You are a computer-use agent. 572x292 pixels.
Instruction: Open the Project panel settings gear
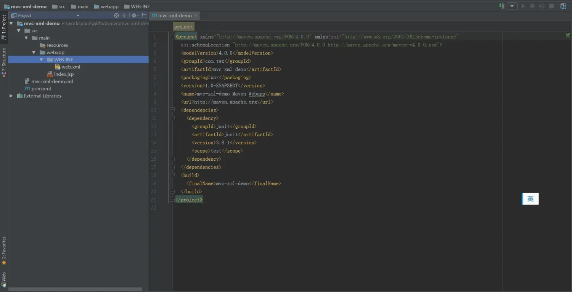134,16
